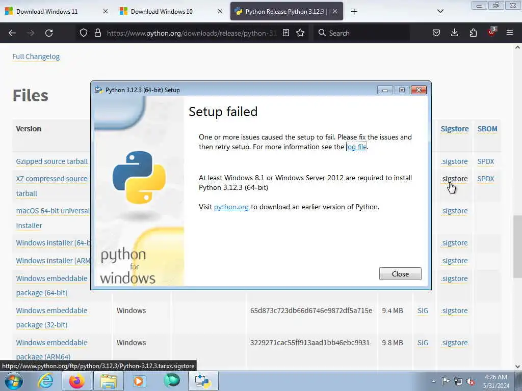Viewport: 522px width, 391px height.
Task: Open the Pocket save icon
Action: (436, 33)
